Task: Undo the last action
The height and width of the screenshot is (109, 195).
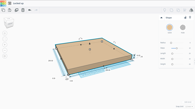Action: click(29, 10)
